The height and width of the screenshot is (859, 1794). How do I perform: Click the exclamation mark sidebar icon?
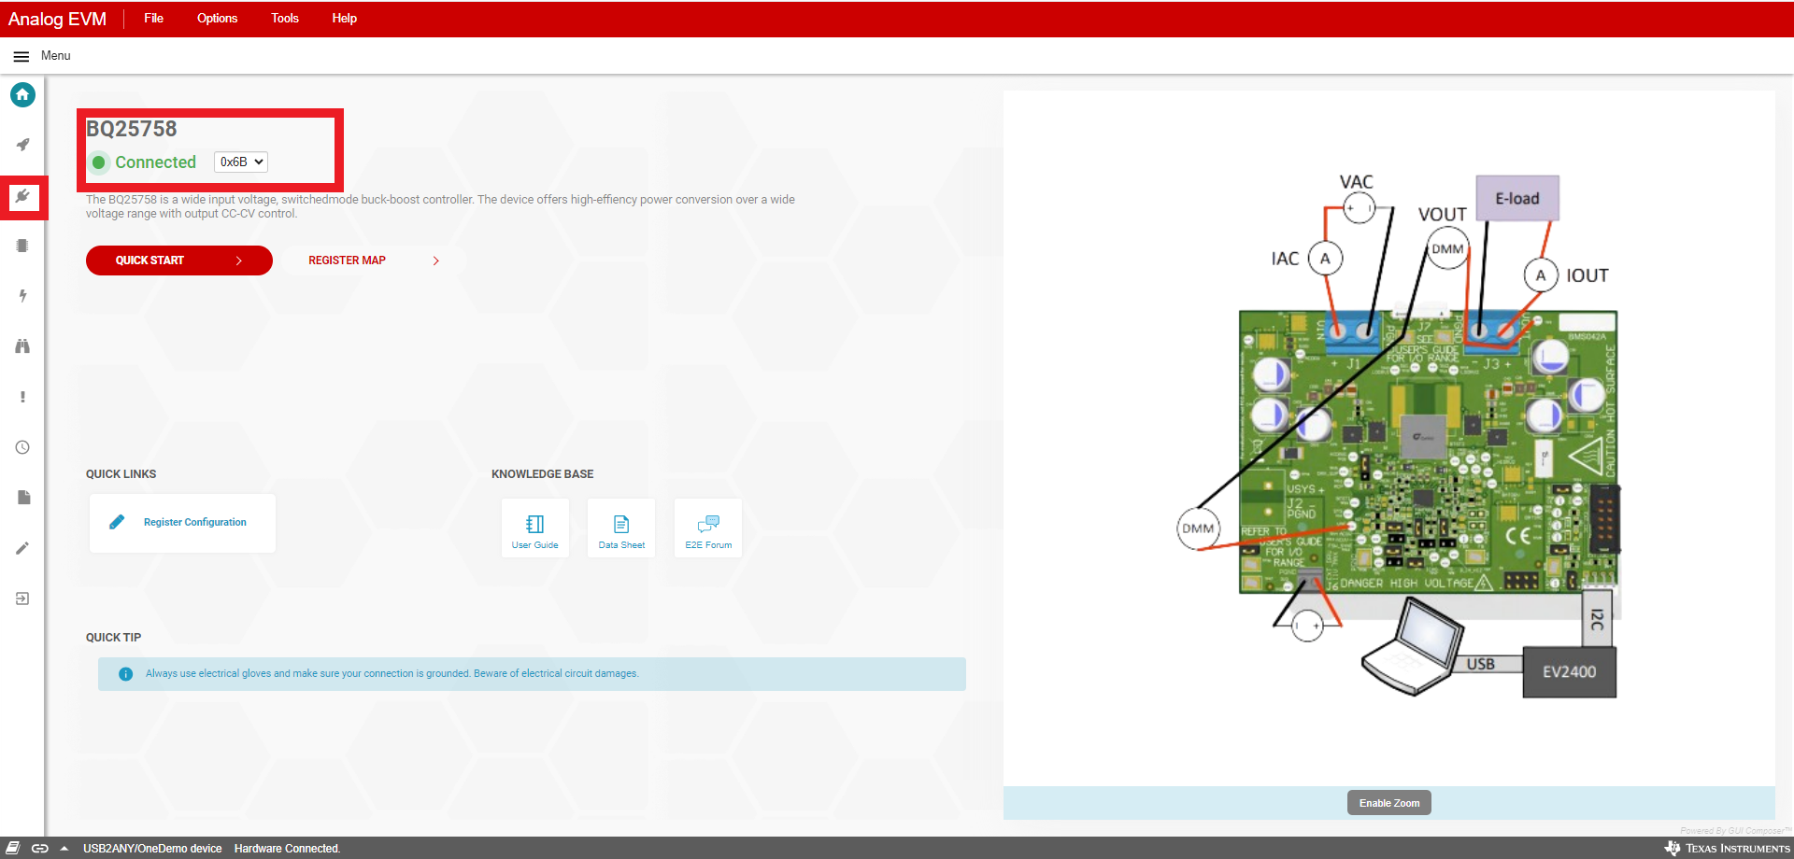tap(22, 397)
